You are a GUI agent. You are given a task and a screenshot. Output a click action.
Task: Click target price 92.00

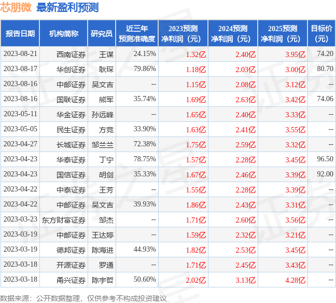tap(325, 174)
